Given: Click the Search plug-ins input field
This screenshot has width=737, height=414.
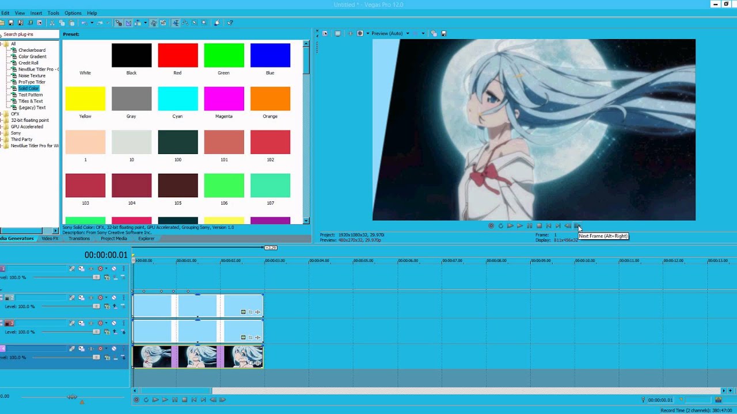Looking at the screenshot, I should (30, 34).
